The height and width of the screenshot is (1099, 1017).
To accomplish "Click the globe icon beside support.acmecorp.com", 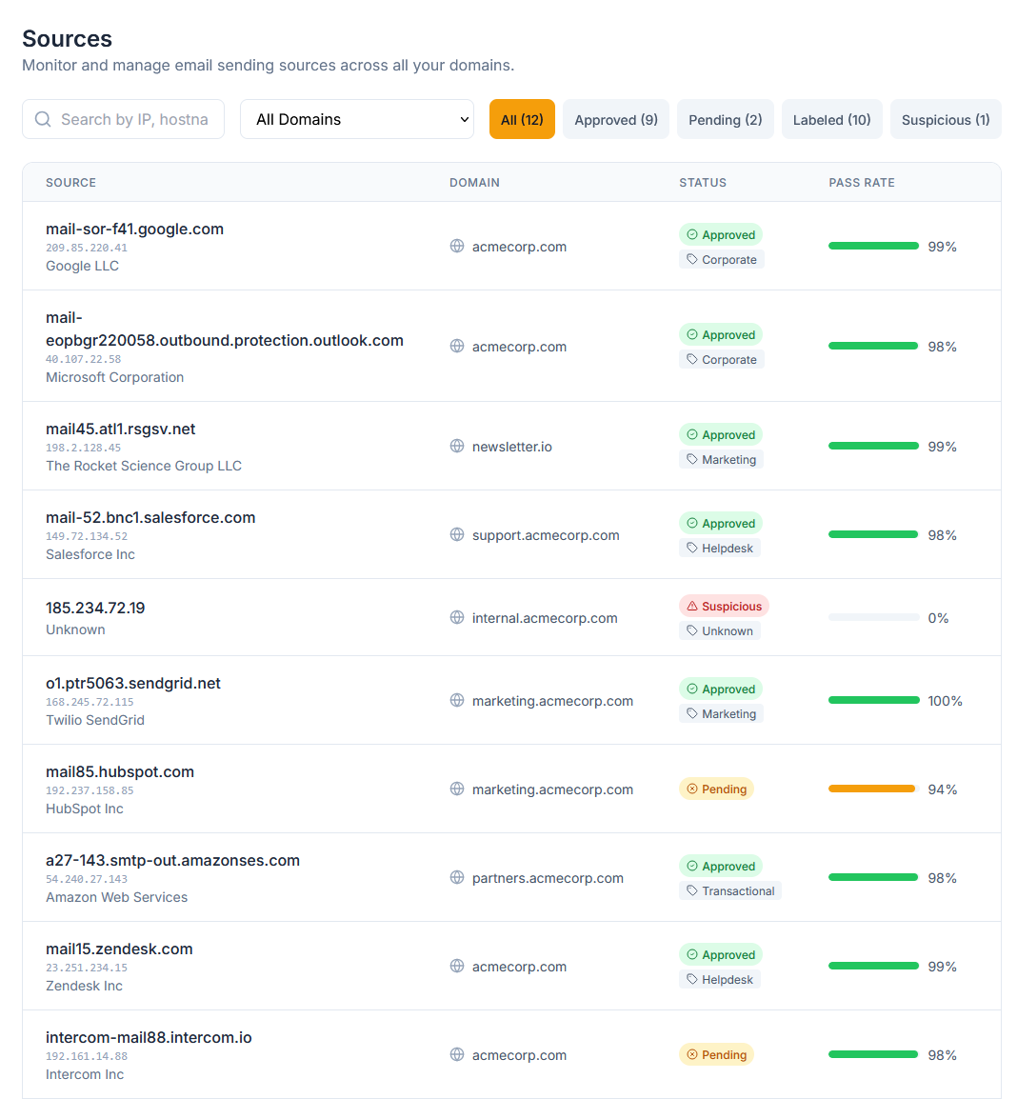I will tap(456, 534).
